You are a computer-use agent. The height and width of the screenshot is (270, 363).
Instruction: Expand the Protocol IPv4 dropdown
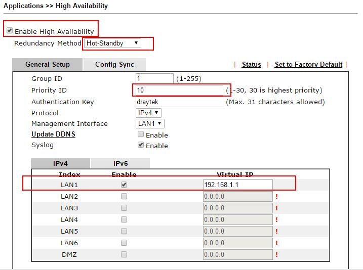click(149, 113)
